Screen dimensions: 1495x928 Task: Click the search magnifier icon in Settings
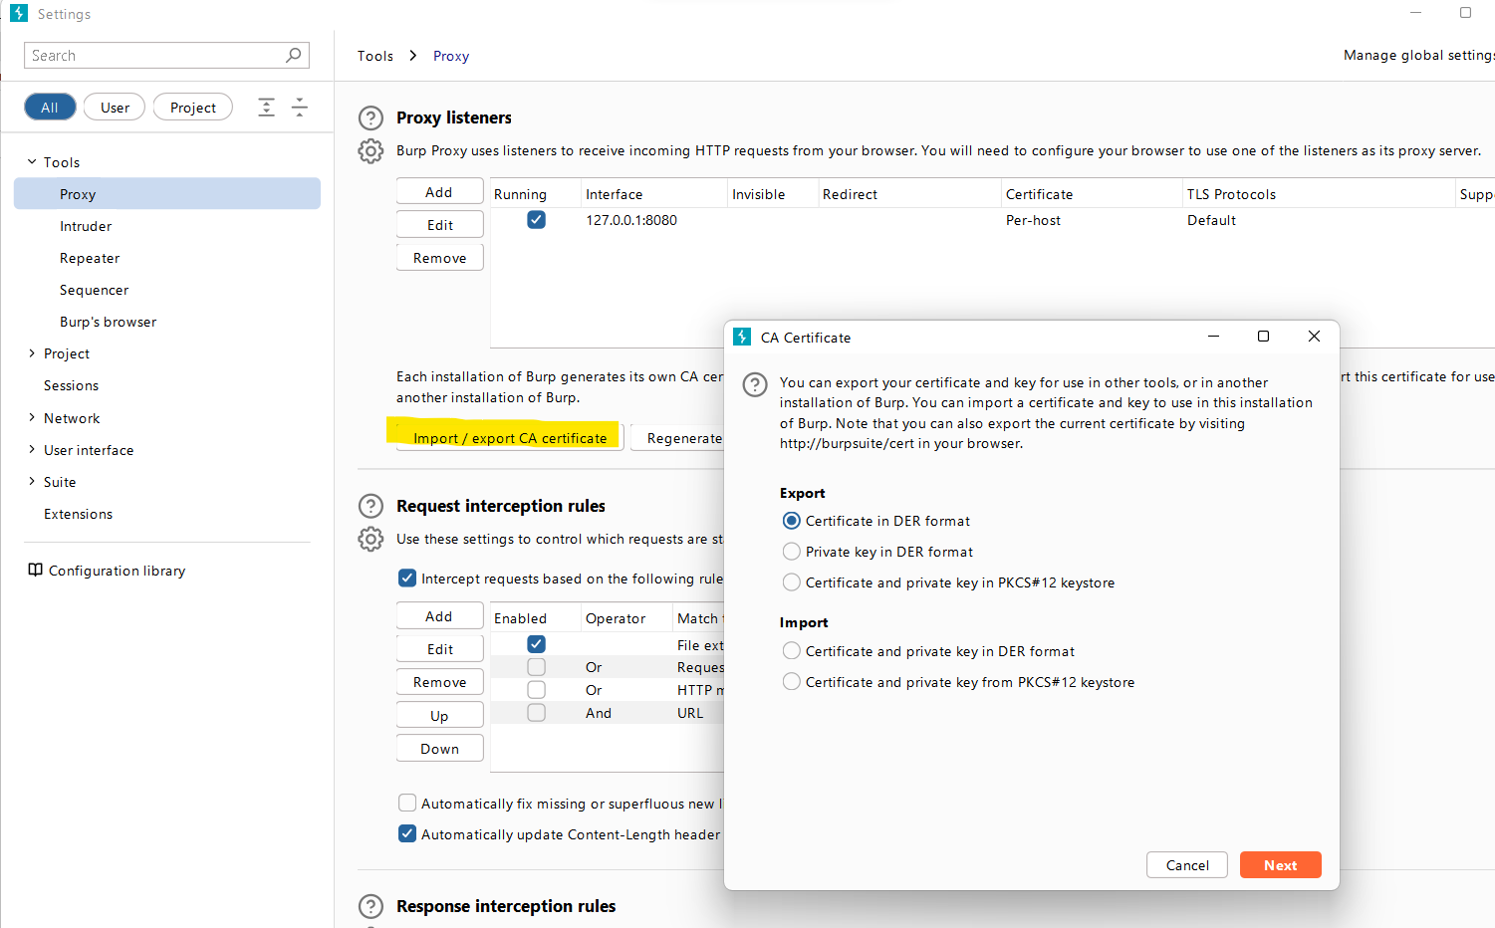(x=293, y=56)
